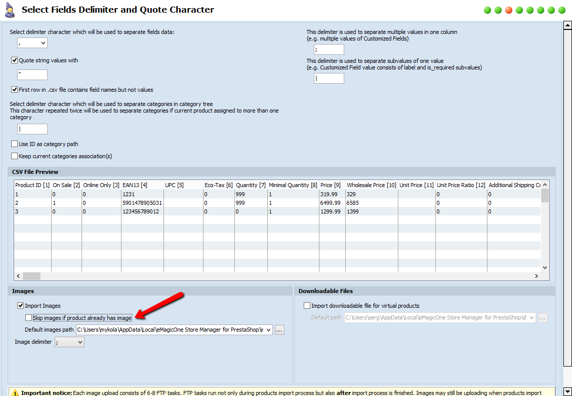Image resolution: width=572 pixels, height=396 pixels.
Task: Click the category tree delimiter input field
Action: 32,129
